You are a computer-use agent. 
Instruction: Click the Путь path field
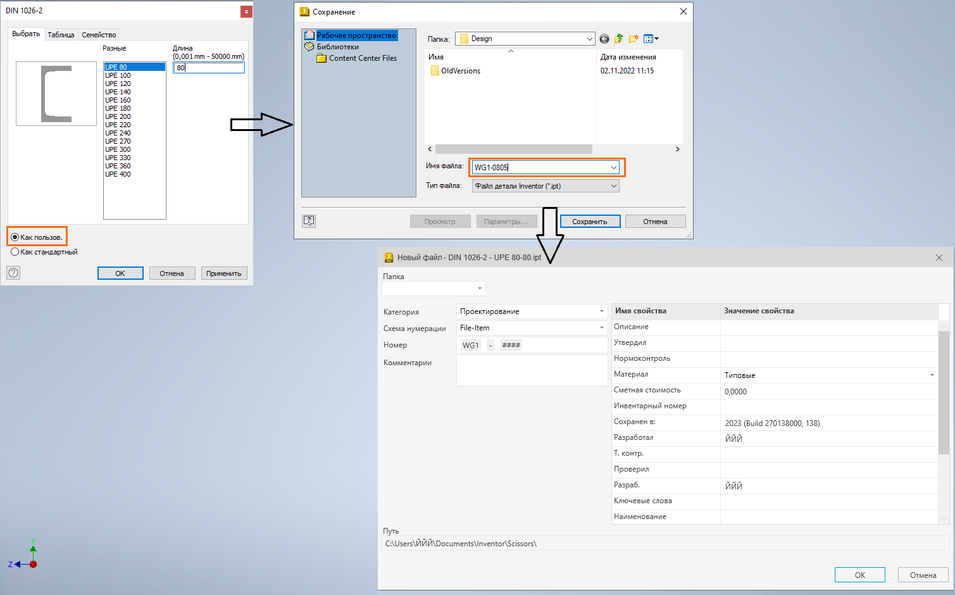666,544
